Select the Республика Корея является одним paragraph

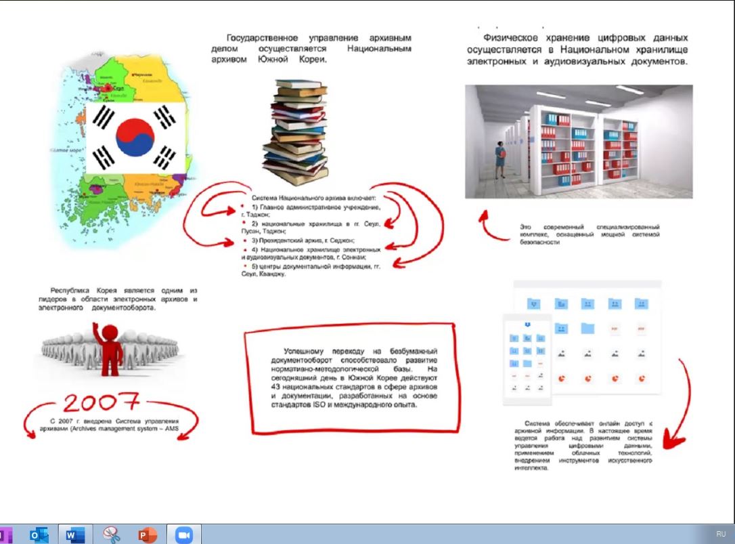pyautogui.click(x=118, y=299)
